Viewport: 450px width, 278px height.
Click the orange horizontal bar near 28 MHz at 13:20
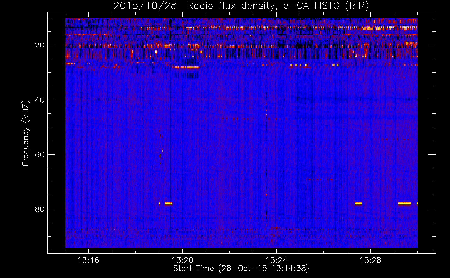(186, 67)
